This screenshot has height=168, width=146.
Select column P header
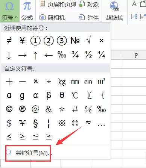click(x=136, y=56)
